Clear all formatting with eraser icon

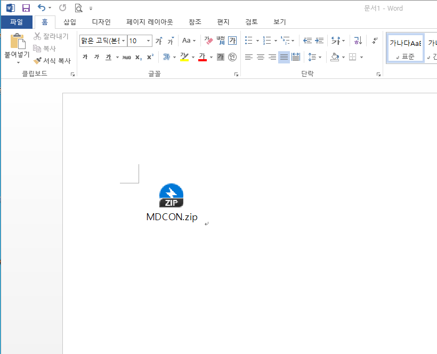coord(208,41)
